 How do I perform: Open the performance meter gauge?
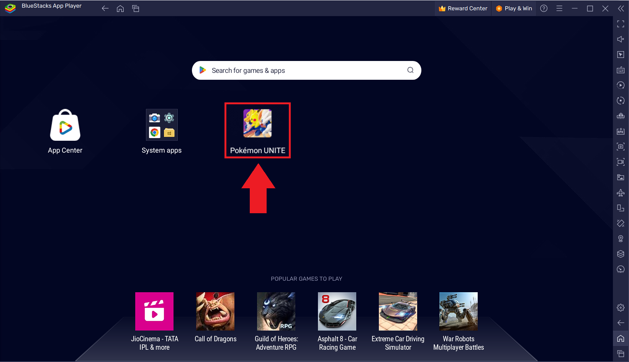[621, 269]
